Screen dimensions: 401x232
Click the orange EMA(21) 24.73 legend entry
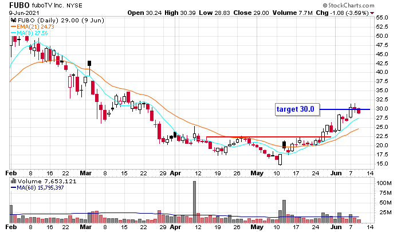tap(33, 26)
